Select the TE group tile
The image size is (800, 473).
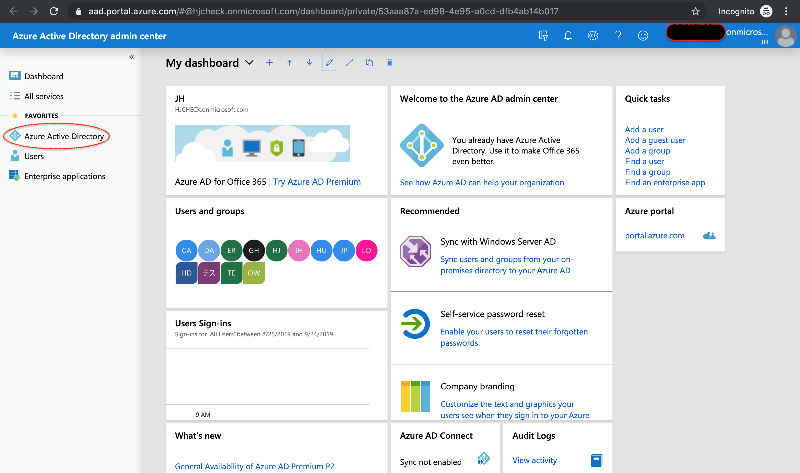pyautogui.click(x=232, y=273)
